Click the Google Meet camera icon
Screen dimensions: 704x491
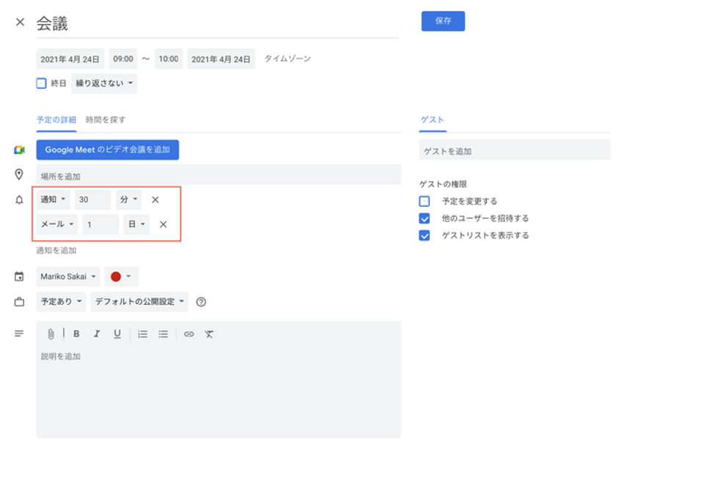[19, 150]
